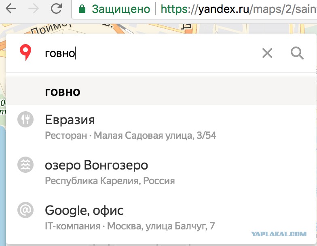Reload the page with refresh icon
Screen dimensions: 317x246
coord(56,8)
